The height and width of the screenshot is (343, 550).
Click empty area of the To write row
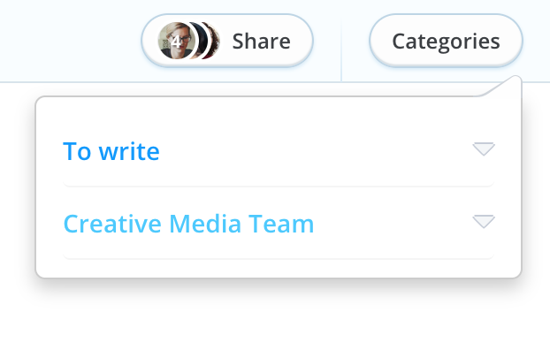tap(316, 151)
